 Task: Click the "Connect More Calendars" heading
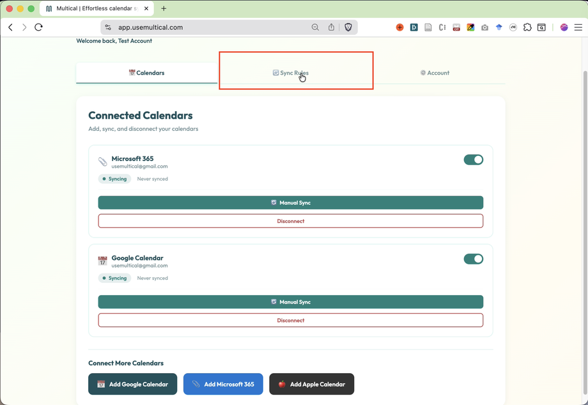[126, 363]
